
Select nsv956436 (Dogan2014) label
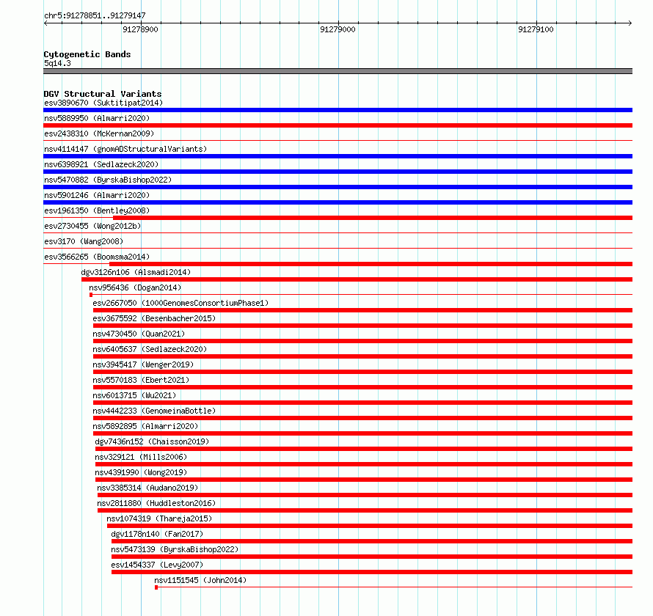point(135,287)
